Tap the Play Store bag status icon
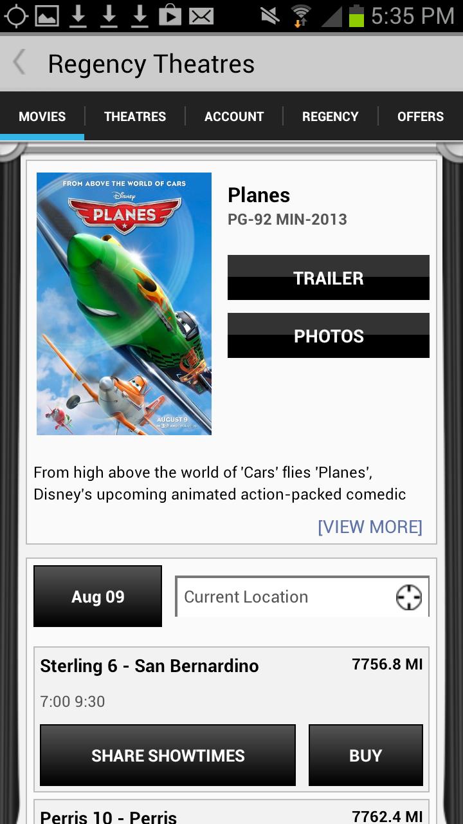463x824 pixels. click(170, 15)
